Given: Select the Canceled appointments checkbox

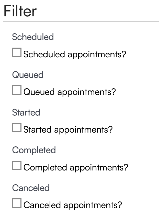Looking at the screenshot, I should [17, 203].
